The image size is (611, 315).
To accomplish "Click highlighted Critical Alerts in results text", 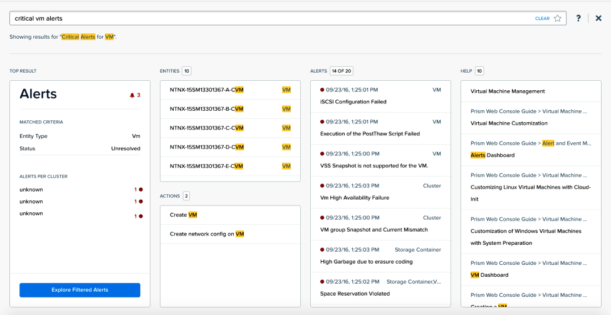I will pyautogui.click(x=78, y=37).
